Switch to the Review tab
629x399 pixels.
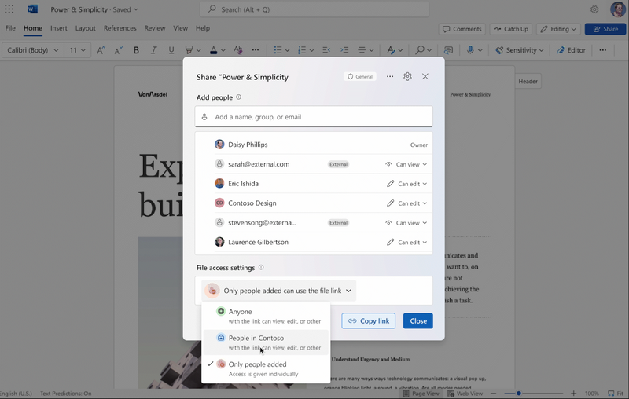(154, 28)
